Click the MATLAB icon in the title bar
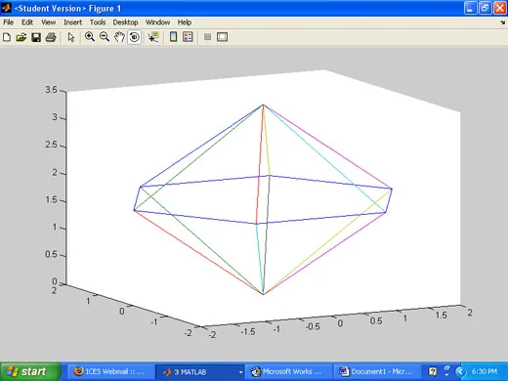This screenshot has height=381, width=508. click(x=6, y=7)
